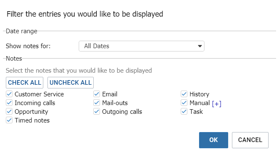Uncheck the Customer Service checkbox
The width and height of the screenshot is (279, 152).
[9, 94]
